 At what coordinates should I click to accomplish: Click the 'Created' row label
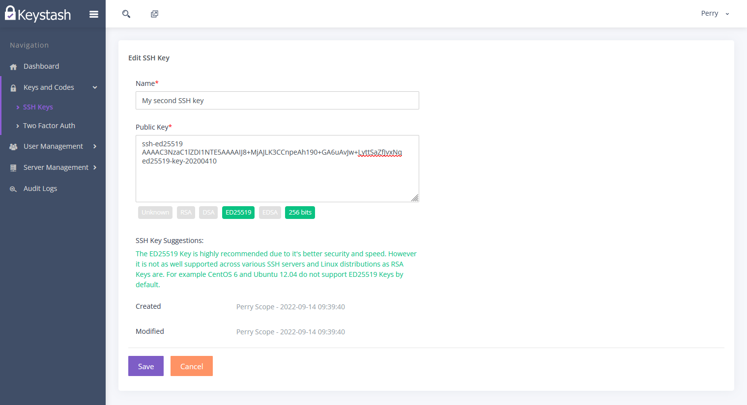(148, 306)
